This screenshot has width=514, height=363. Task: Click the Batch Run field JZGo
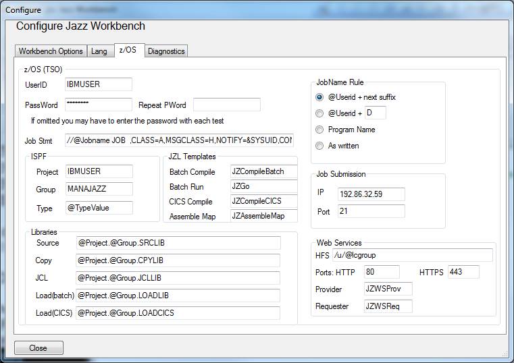(x=264, y=186)
